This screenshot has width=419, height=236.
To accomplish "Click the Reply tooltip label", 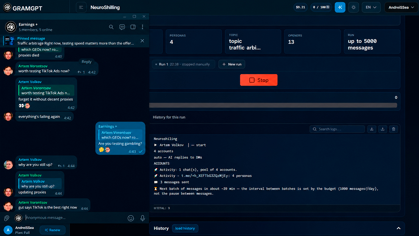I will tap(86, 62).
